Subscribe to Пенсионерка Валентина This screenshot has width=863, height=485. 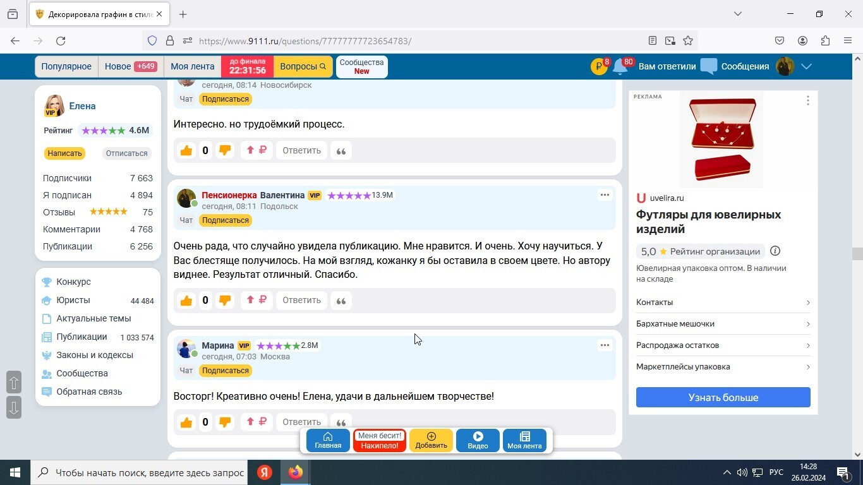(x=225, y=220)
